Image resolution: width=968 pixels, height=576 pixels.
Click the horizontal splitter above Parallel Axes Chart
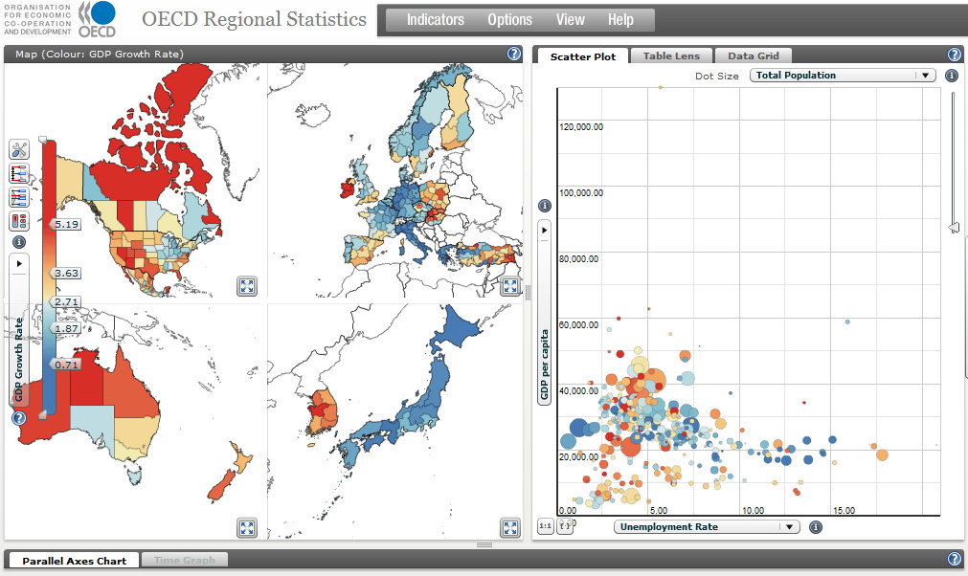tap(484, 544)
